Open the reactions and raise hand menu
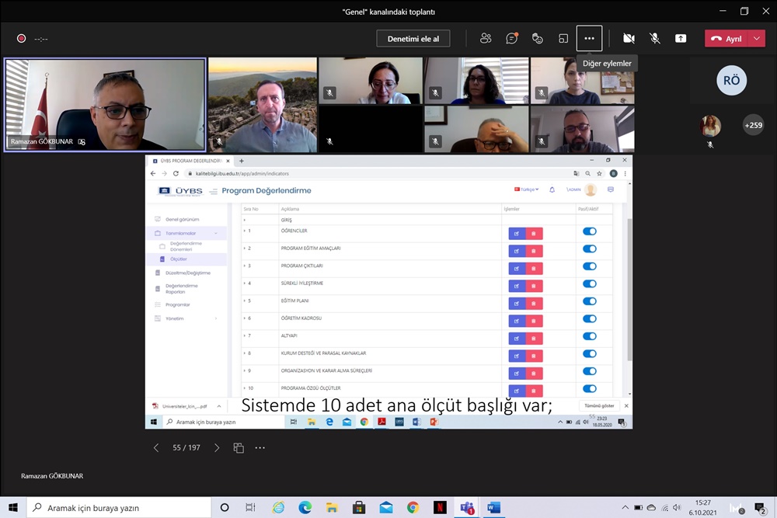The width and height of the screenshot is (777, 518). [537, 38]
